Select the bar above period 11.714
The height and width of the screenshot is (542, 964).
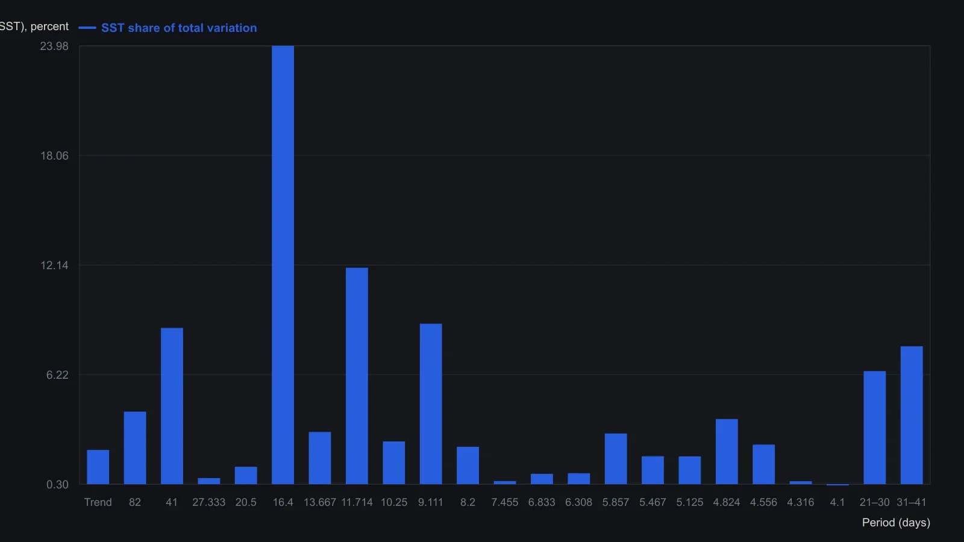tap(357, 376)
